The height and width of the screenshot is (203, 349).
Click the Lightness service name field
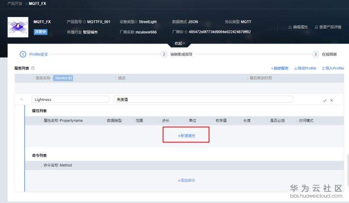(x=70, y=99)
